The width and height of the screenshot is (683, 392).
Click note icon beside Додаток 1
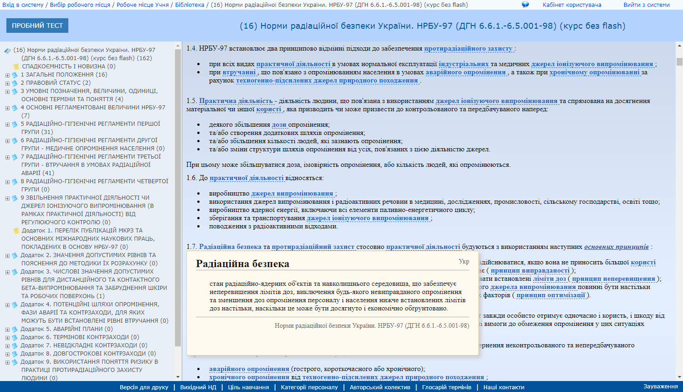16,231
